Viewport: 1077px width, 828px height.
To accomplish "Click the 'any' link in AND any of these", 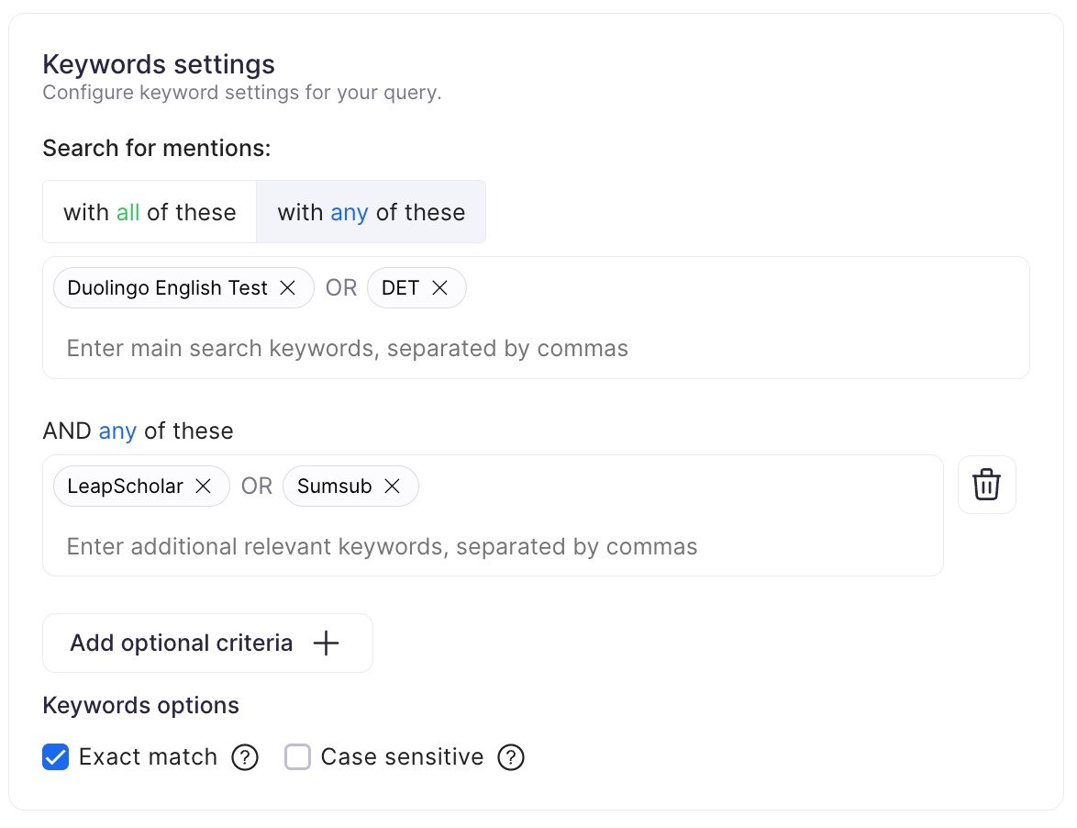I will 117,431.
